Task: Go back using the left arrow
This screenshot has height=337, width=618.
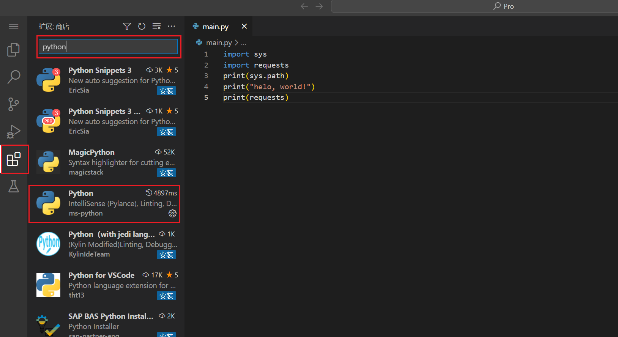Action: tap(304, 6)
